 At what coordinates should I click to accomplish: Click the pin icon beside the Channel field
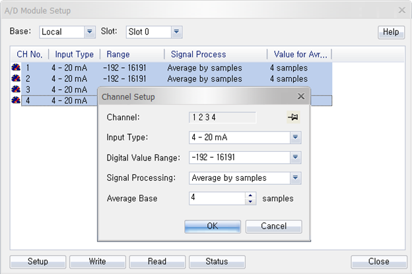pos(290,117)
